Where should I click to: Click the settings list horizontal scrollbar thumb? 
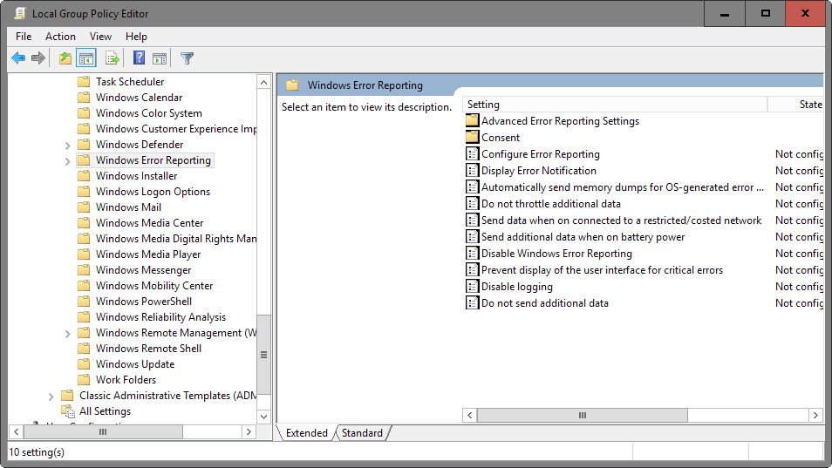coord(582,415)
